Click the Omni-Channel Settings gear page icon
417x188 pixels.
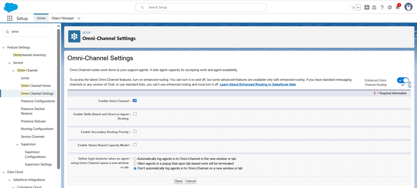(x=74, y=36)
